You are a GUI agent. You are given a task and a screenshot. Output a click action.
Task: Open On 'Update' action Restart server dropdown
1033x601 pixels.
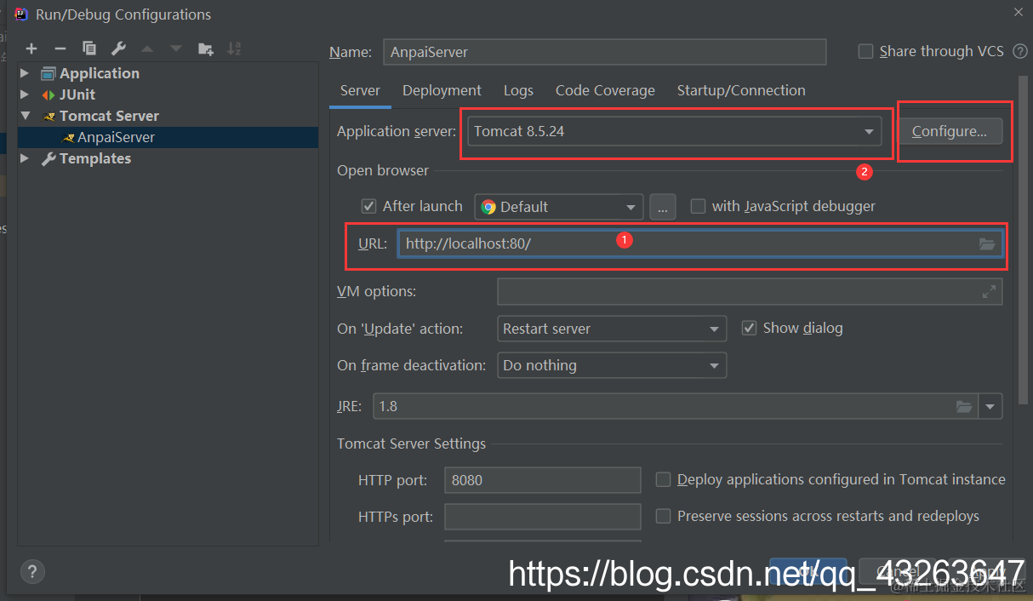(612, 329)
